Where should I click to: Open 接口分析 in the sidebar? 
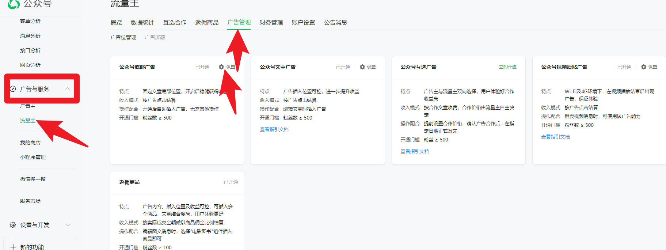point(30,50)
